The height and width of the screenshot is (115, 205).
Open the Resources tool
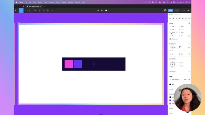(x=44, y=11)
